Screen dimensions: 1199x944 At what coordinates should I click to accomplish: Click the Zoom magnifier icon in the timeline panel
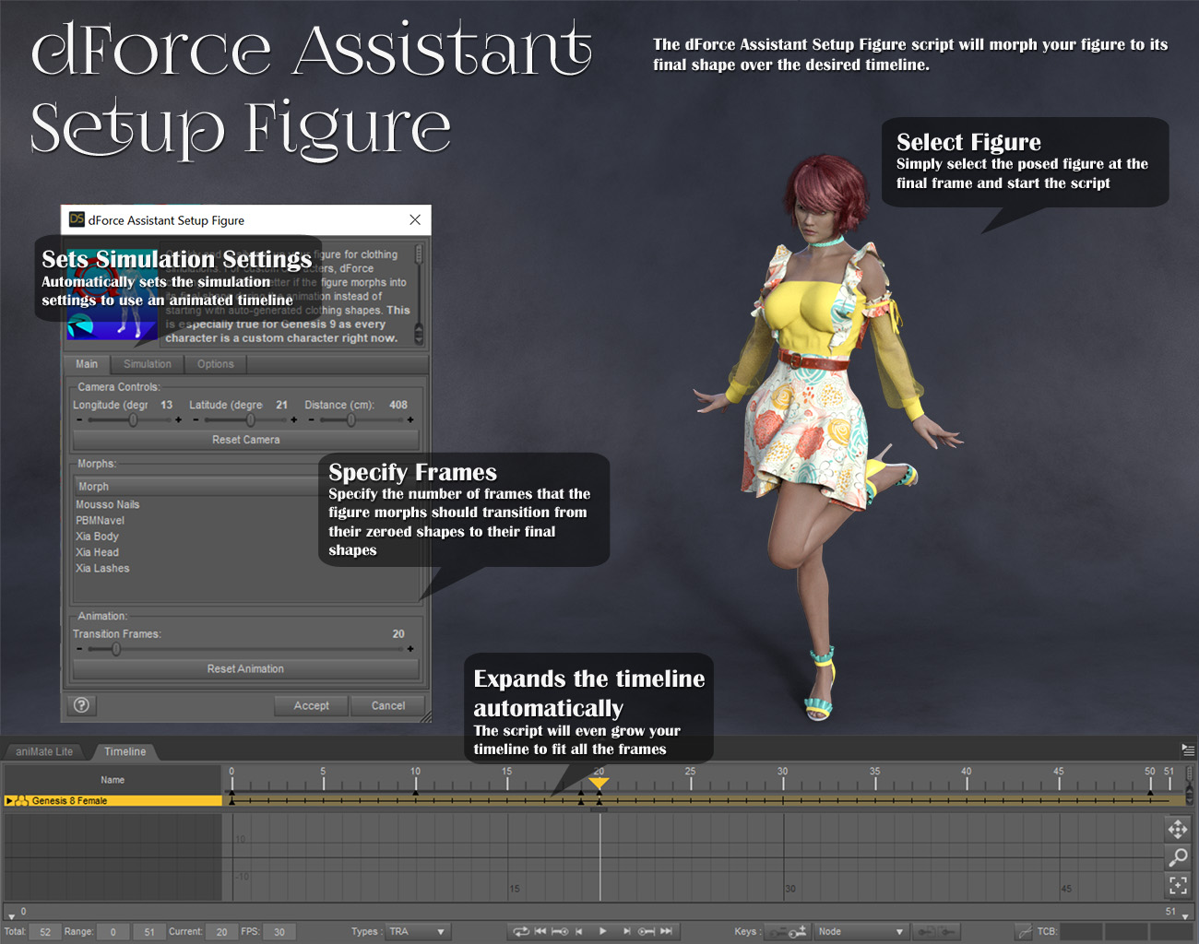pos(1178,857)
